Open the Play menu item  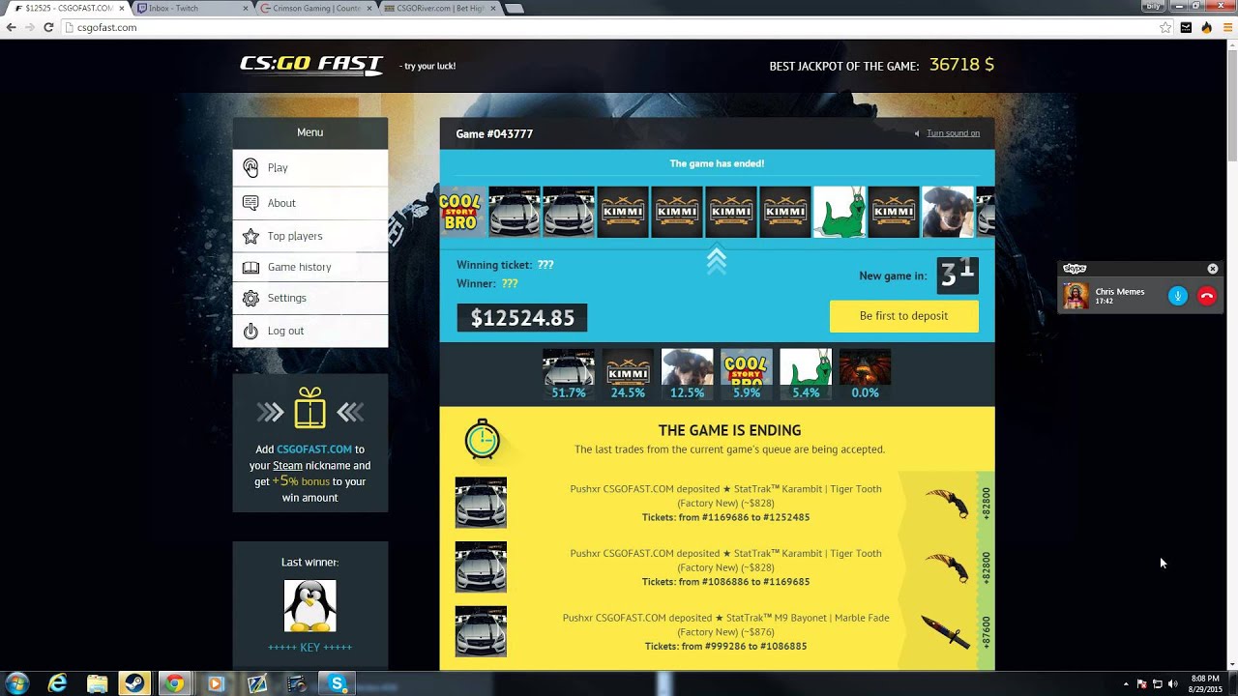tap(309, 167)
